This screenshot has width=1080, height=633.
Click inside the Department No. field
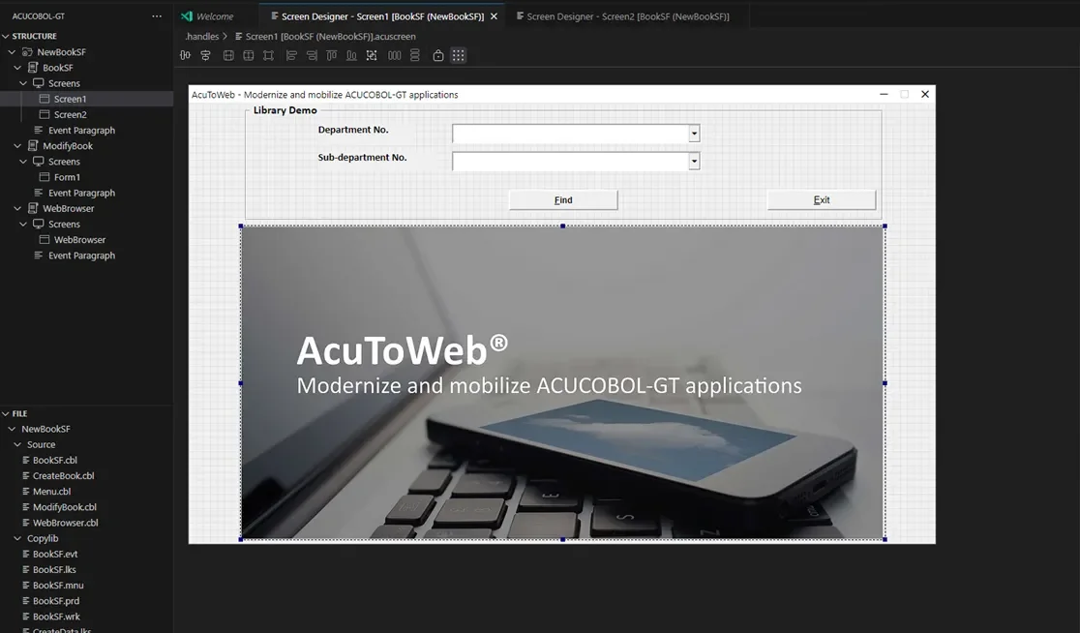pyautogui.click(x=570, y=134)
